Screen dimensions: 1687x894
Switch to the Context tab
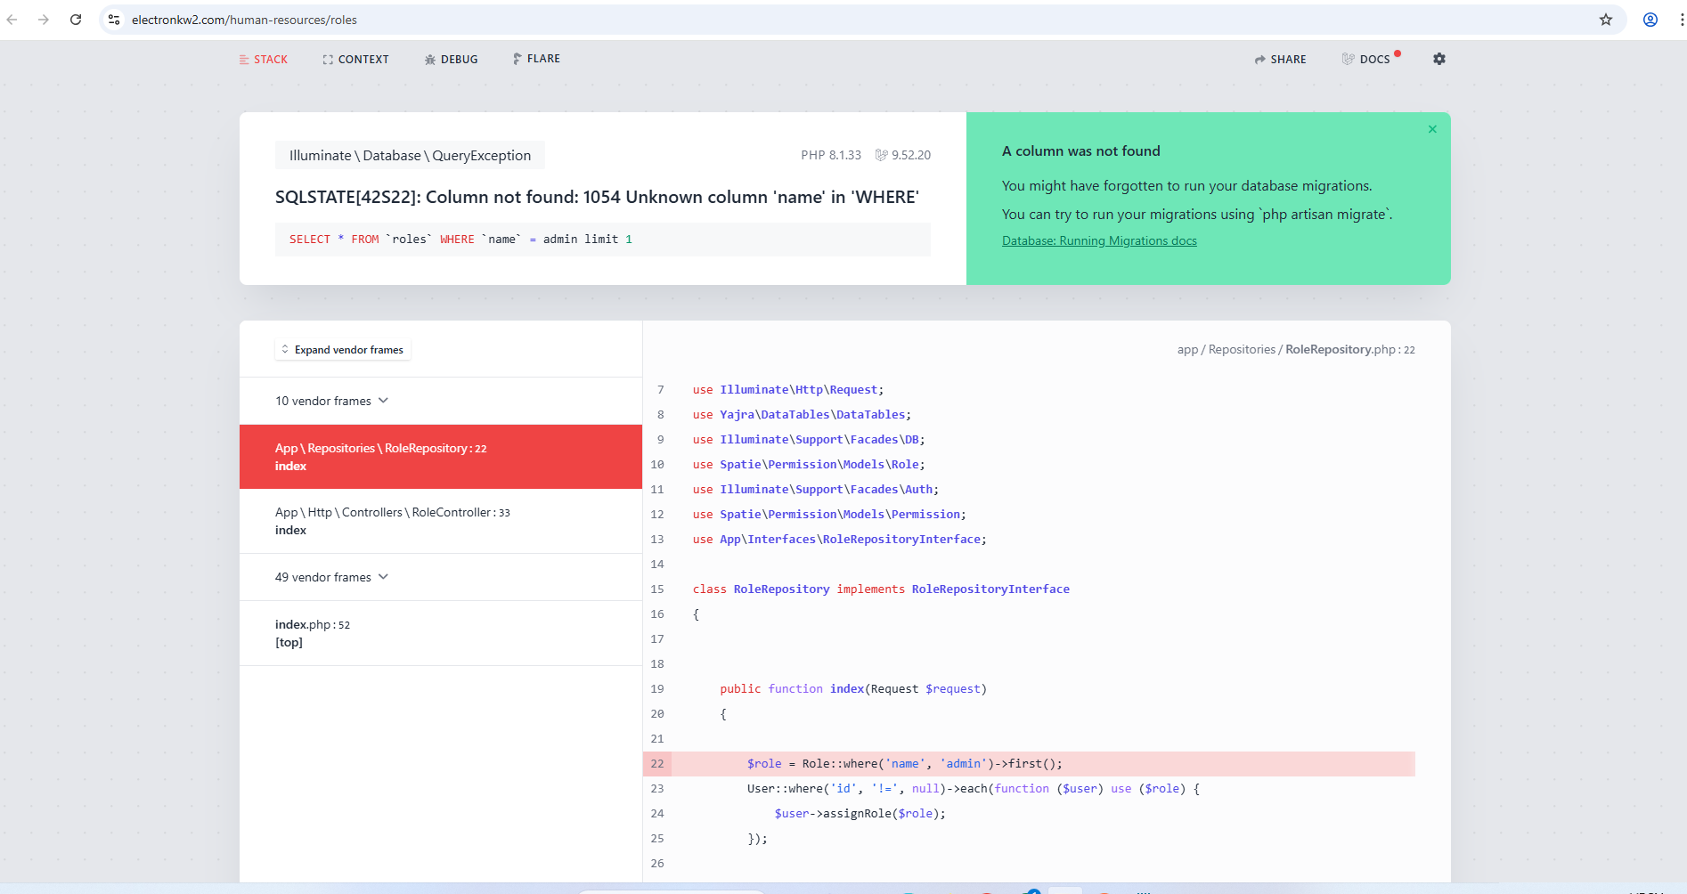(355, 60)
